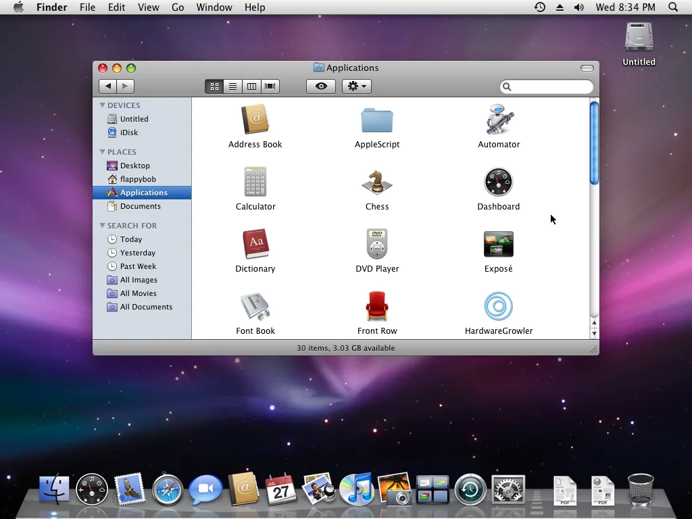Open Time Machine from the Dock
Viewport: 692px width, 519px height.
tap(470, 489)
